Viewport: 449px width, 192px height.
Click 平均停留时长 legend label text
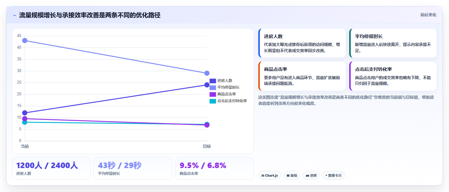pos(228,87)
